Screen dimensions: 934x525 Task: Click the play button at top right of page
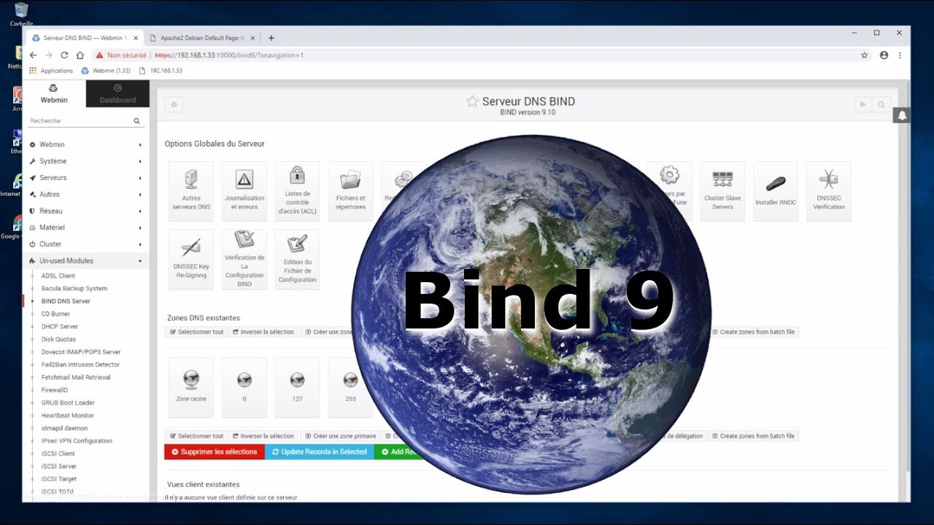click(x=863, y=105)
